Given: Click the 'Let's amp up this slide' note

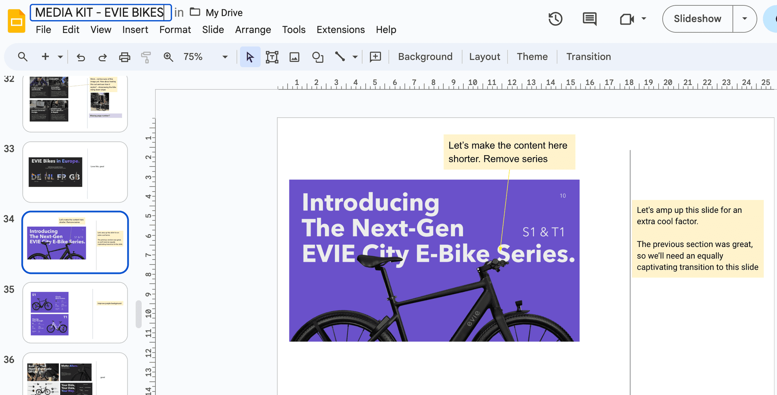Looking at the screenshot, I should [x=697, y=239].
